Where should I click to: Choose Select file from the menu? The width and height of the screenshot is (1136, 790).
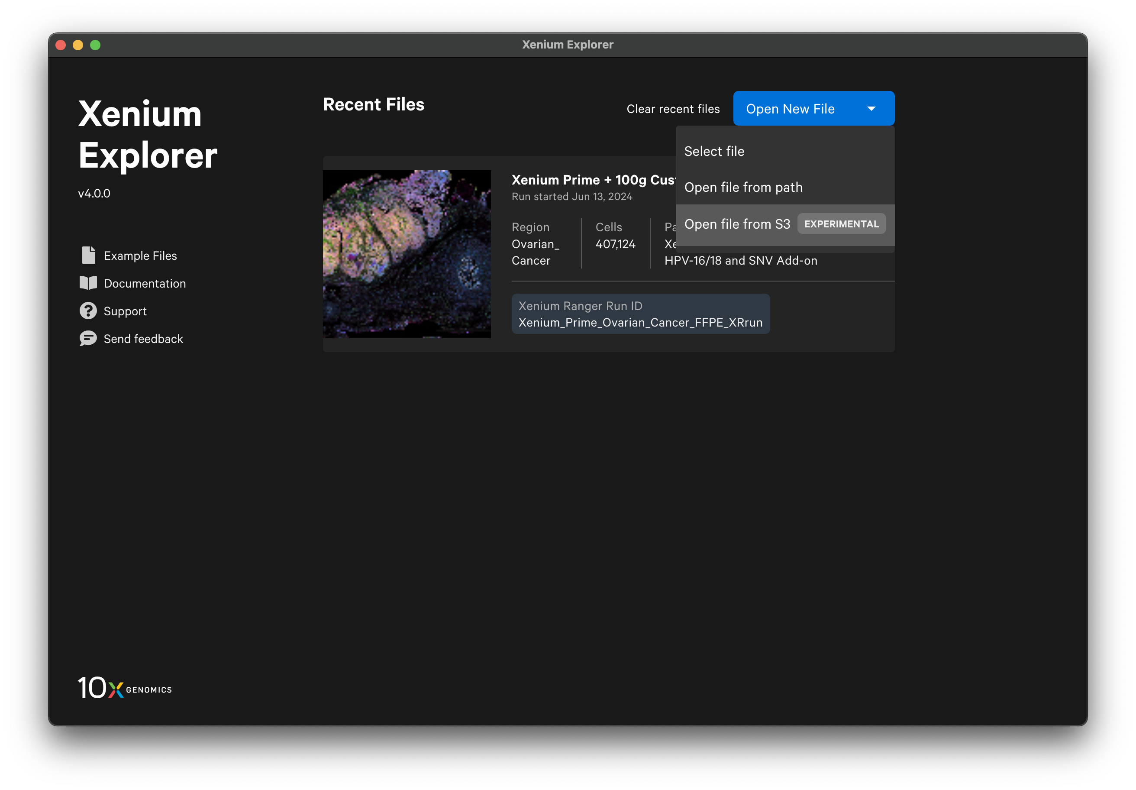click(x=785, y=151)
